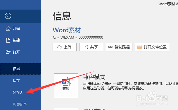This screenshot has width=178, height=110.
Task: Click the back arrow circle icon
Action: click(x=8, y=16)
